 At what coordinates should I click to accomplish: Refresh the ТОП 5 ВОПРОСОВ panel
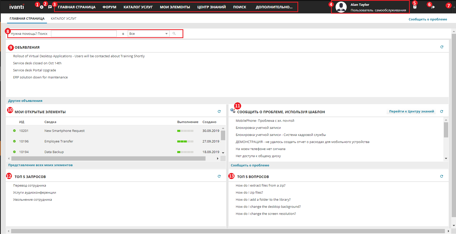[441, 176]
